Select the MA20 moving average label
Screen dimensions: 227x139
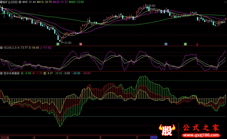(60, 2)
